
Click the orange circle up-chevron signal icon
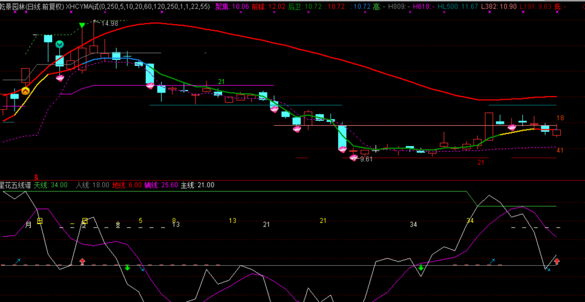point(25,91)
